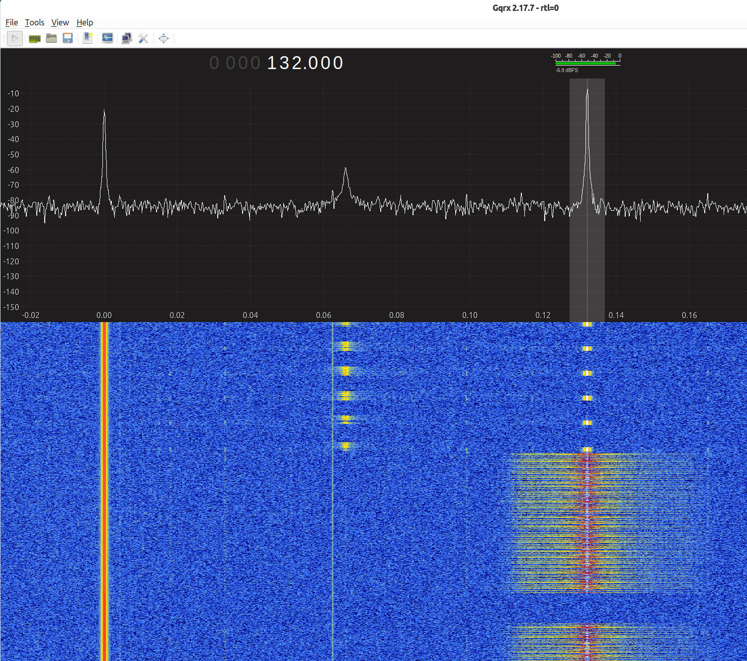
Task: Open remote control settings (wrench and screwdriver icon)
Action: pos(143,38)
